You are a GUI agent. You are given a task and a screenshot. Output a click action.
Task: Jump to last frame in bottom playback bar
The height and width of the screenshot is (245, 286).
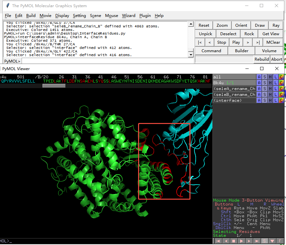tap(257, 241)
